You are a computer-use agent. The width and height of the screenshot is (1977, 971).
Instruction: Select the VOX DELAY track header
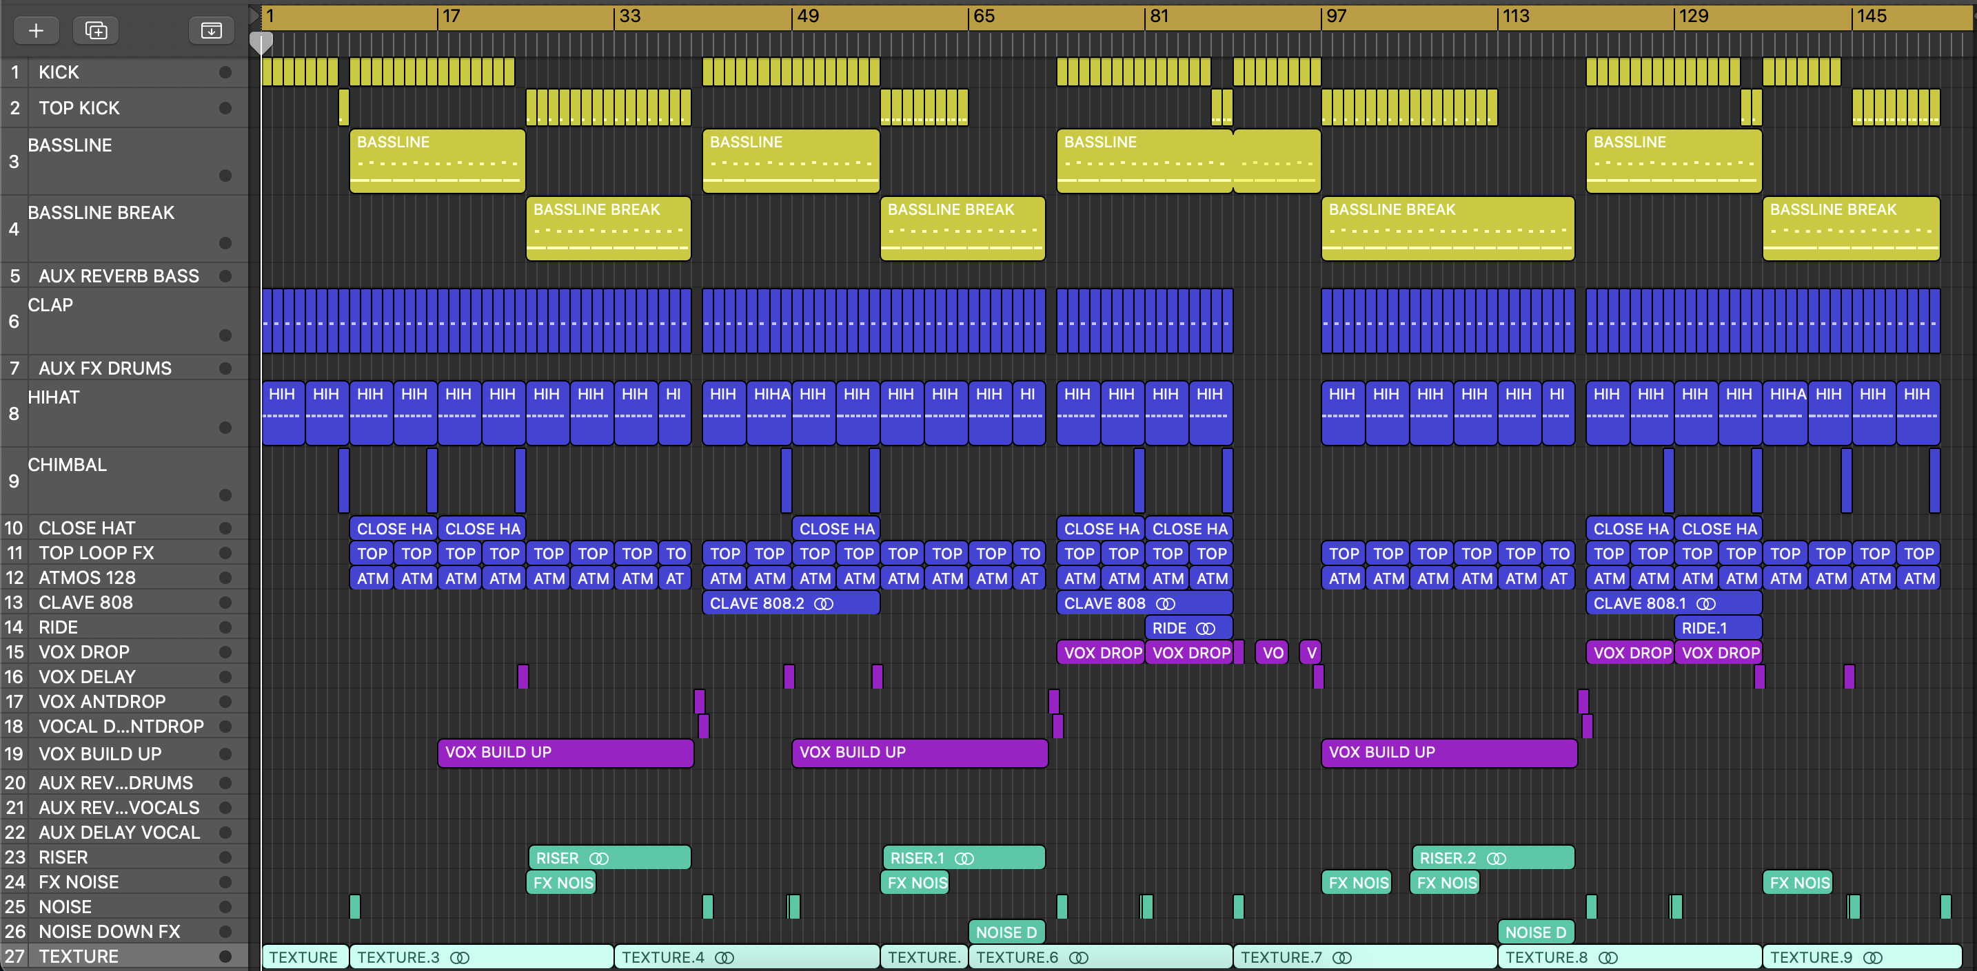[x=124, y=676]
